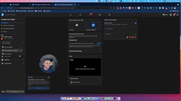This screenshot has width=181, height=101.
Task: Click the Title (optional) input field
Action: tap(120, 29)
